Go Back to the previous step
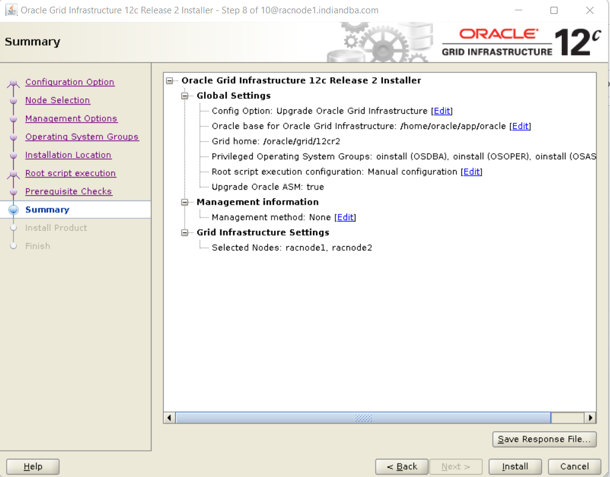 [402, 467]
